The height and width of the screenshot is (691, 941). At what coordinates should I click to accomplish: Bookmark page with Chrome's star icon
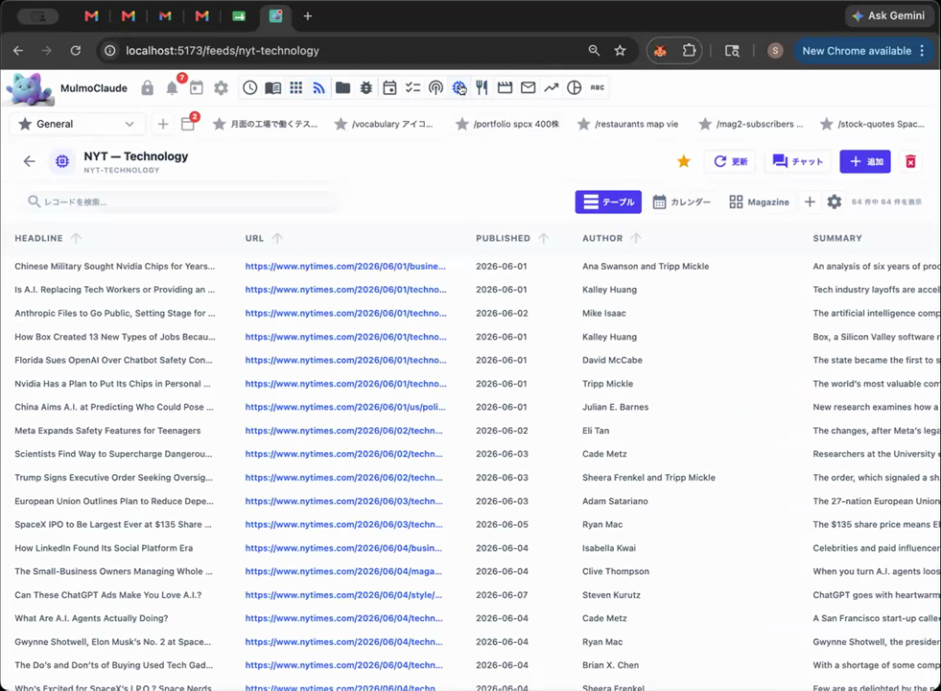coord(620,51)
